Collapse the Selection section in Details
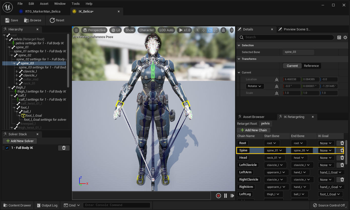Viewport: 350px width, 210px height. (239, 45)
